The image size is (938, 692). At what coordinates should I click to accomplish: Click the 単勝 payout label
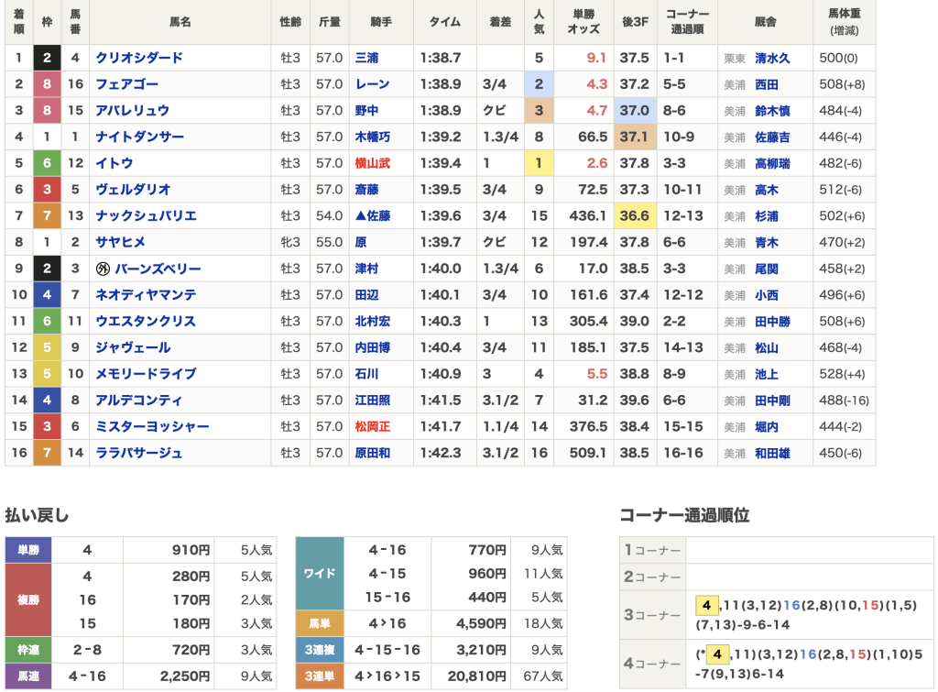coord(28,550)
